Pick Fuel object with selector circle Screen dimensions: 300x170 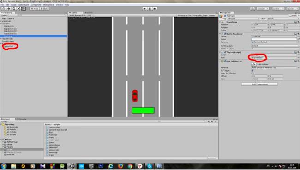tap(299, 57)
